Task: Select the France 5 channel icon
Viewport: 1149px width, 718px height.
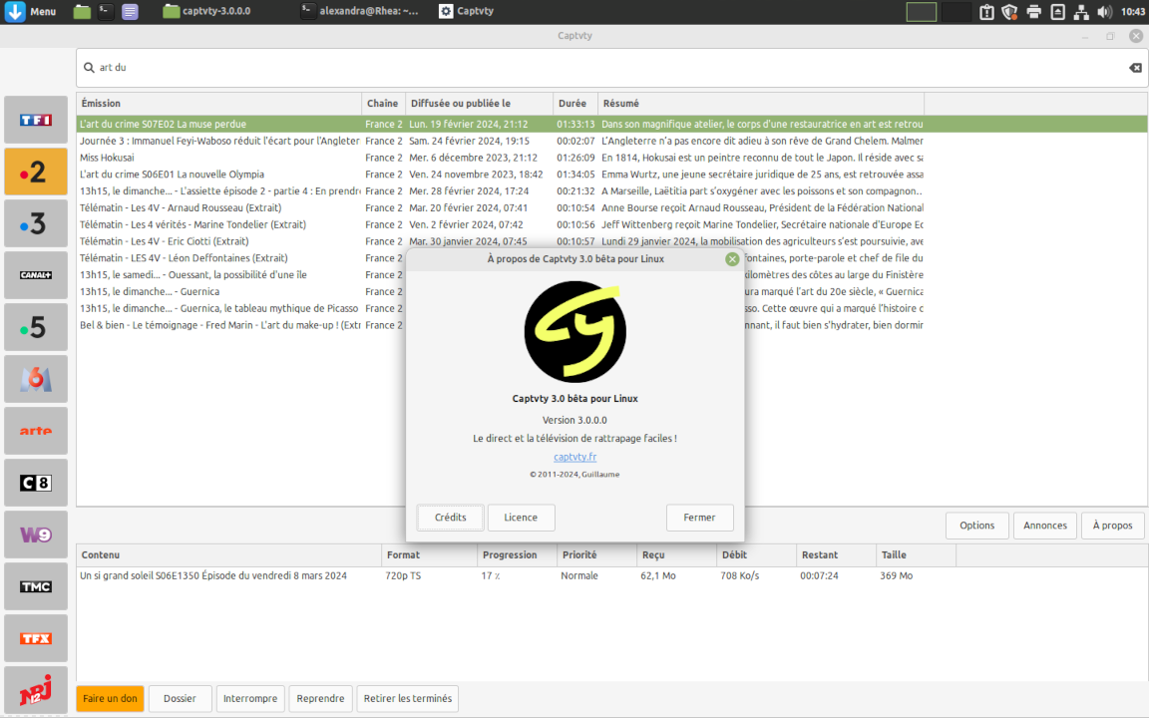Action: pyautogui.click(x=36, y=327)
